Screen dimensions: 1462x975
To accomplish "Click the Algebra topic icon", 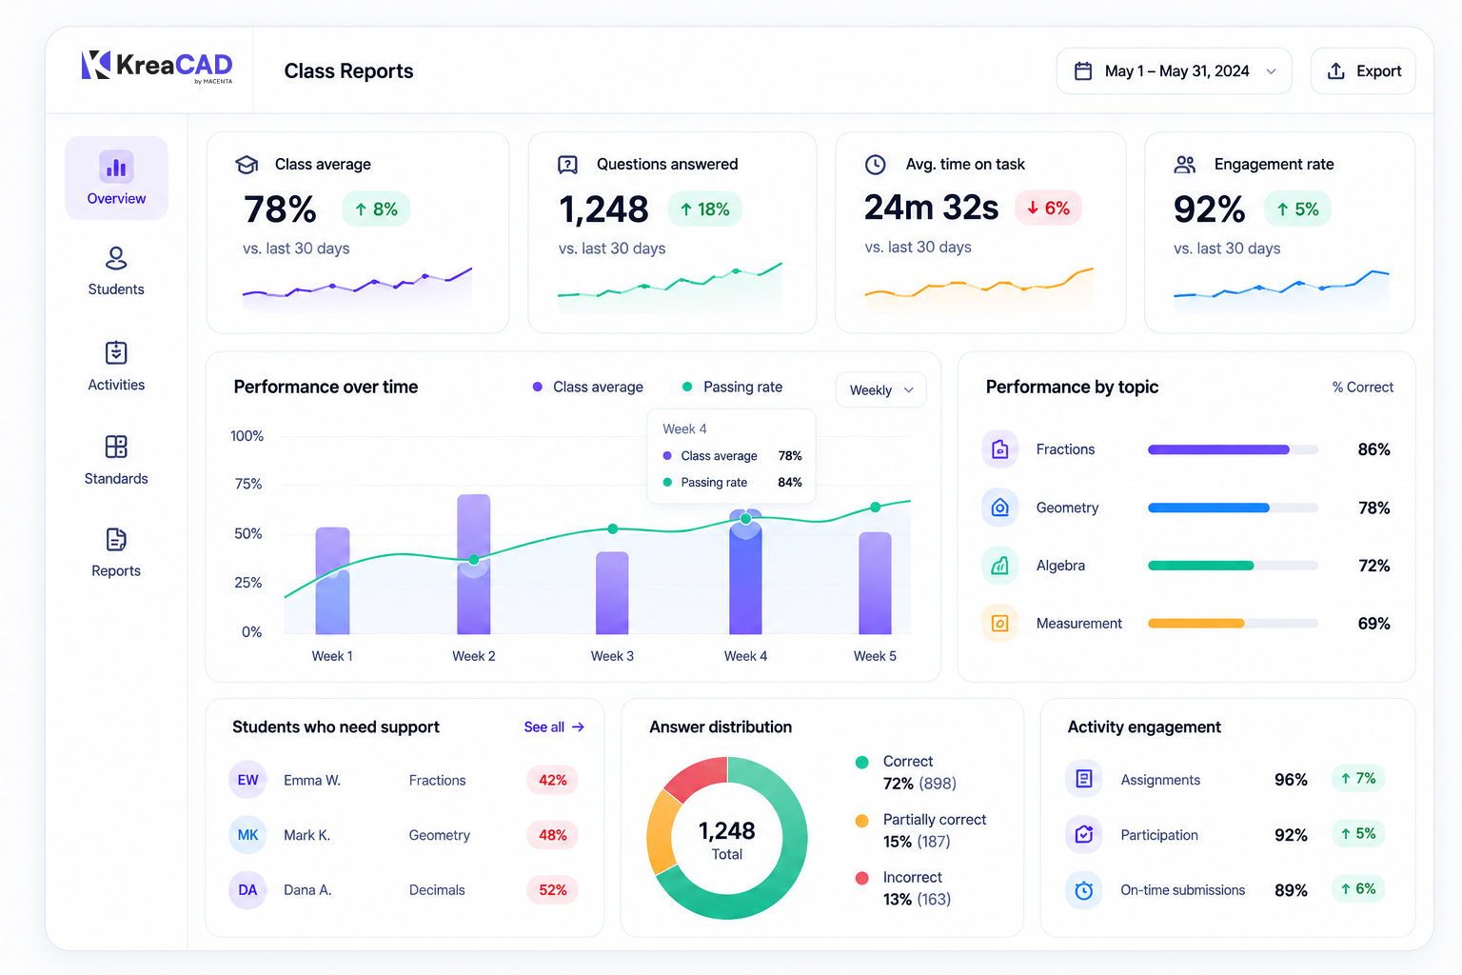I will click(999, 566).
